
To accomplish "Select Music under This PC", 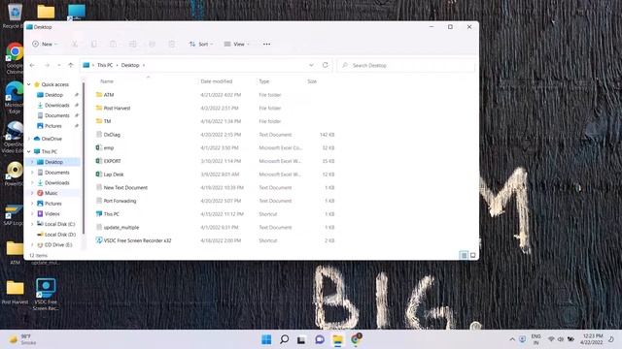I will point(51,193).
